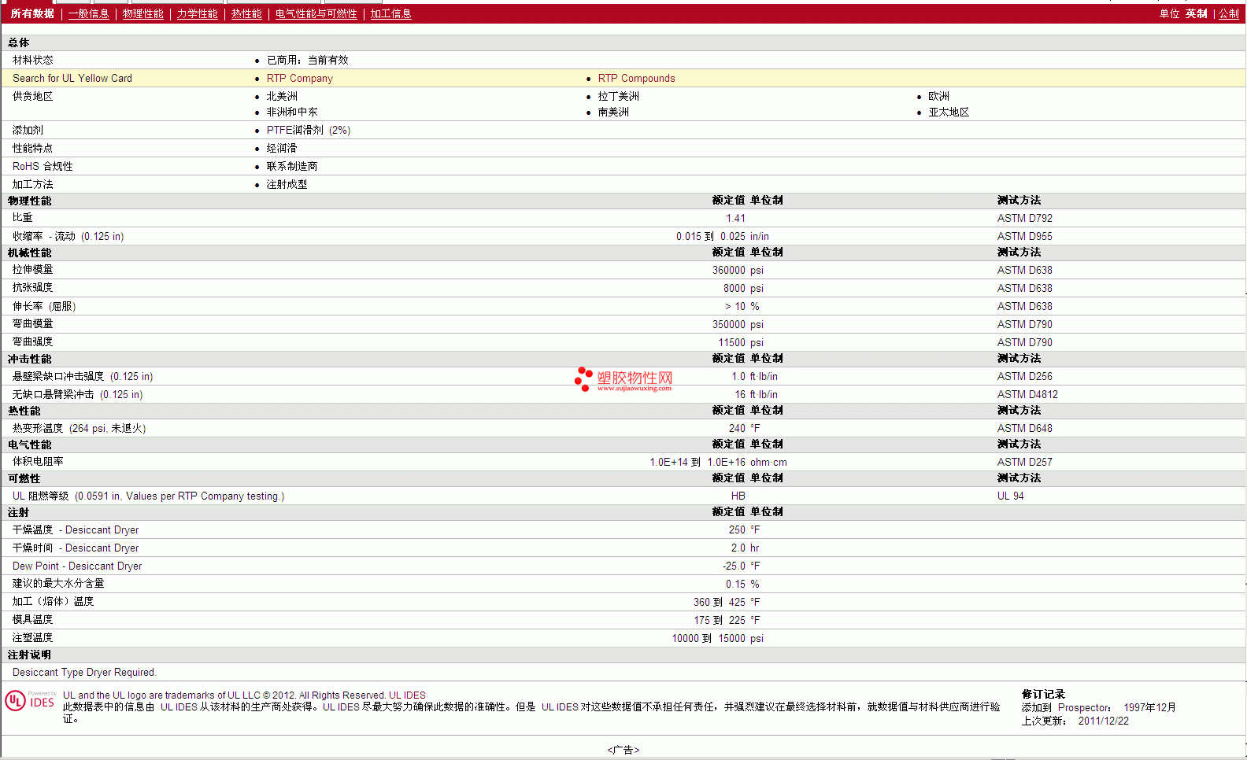Click 弯曲模量 value 350000

729,325
